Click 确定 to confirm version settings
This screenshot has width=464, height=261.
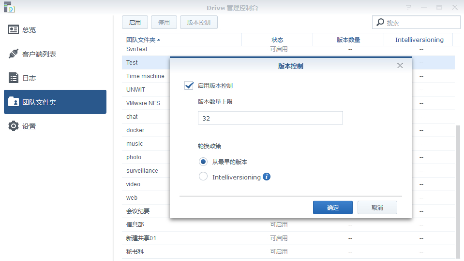click(332, 207)
